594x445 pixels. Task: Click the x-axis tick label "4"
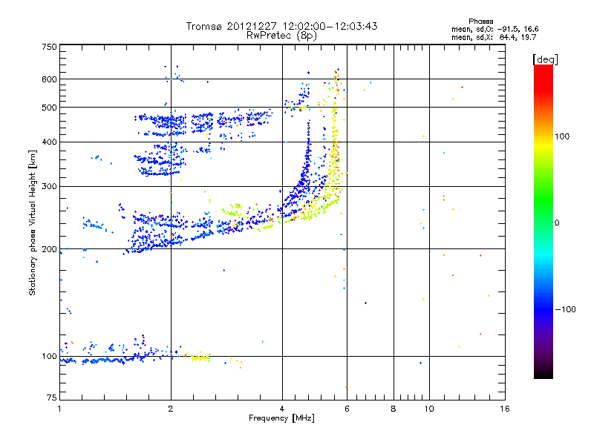pyautogui.click(x=282, y=409)
